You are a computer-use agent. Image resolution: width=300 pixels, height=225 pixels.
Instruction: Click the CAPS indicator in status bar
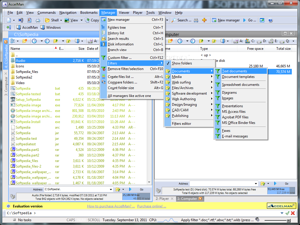pos(71,220)
